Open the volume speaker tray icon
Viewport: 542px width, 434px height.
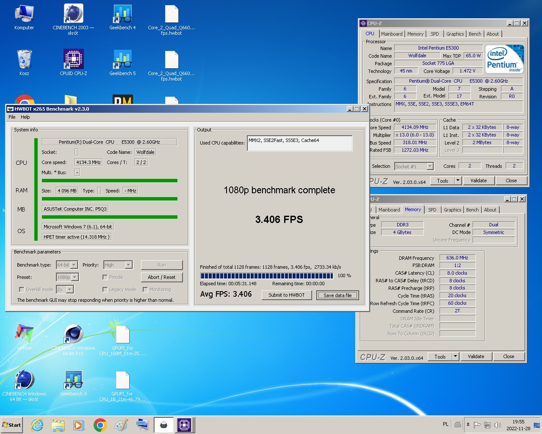(498, 425)
